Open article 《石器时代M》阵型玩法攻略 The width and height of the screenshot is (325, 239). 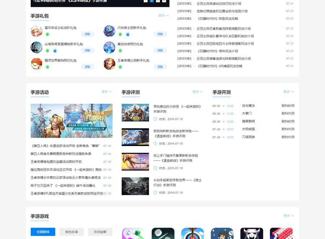(217, 19)
